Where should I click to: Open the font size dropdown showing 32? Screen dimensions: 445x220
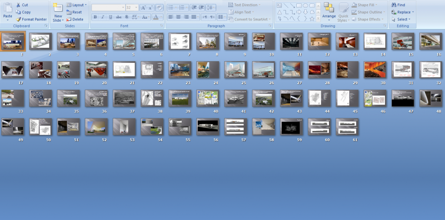click(x=132, y=8)
